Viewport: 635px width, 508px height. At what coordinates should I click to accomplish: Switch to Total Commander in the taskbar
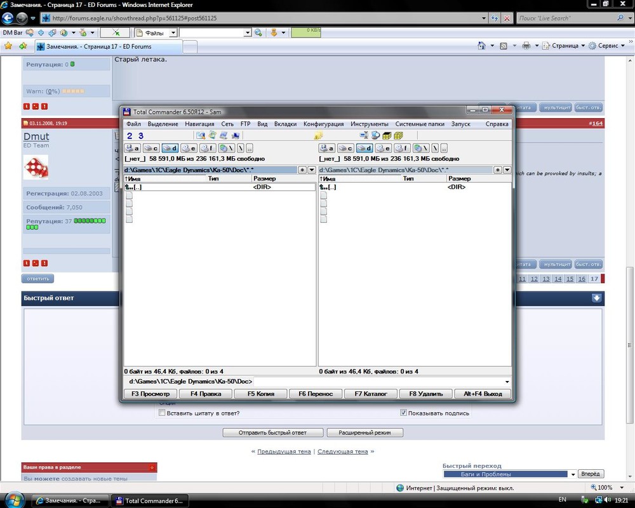149,501
